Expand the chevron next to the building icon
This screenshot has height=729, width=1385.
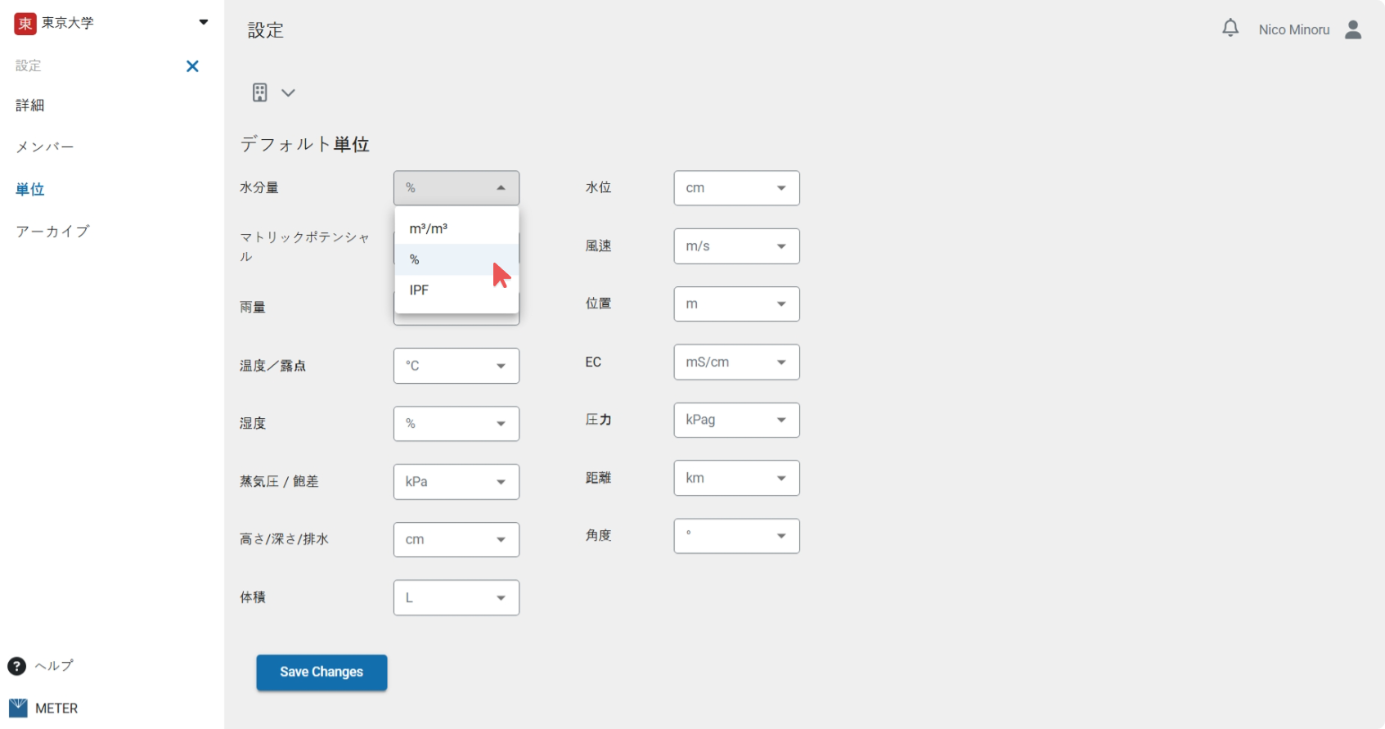[288, 92]
